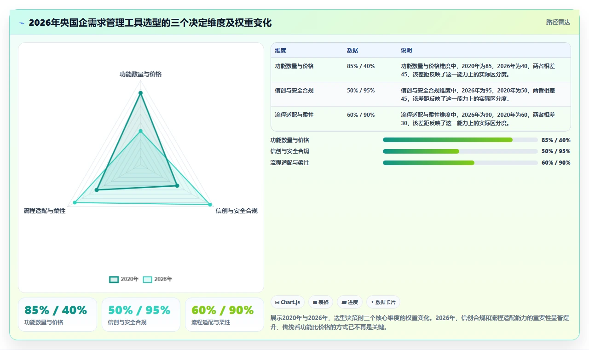
Task: Click the 50% / 95% data card
Action: click(x=141, y=315)
